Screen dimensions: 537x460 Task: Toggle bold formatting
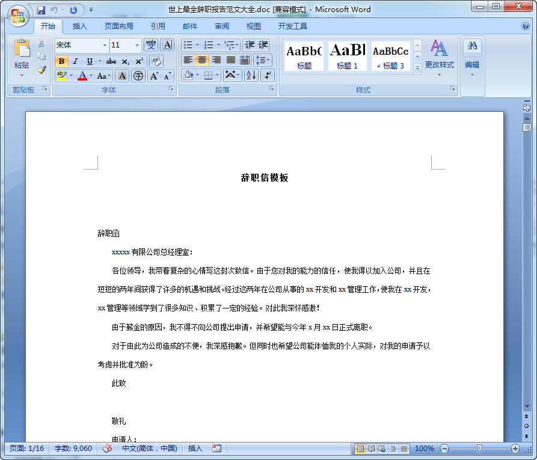(61, 61)
